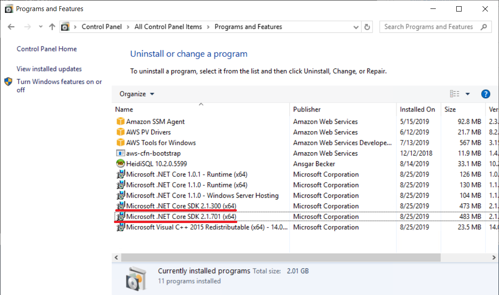This screenshot has width=499, height=295.
Task: Click the 5/15/2019 install date cell
Action: point(414,122)
